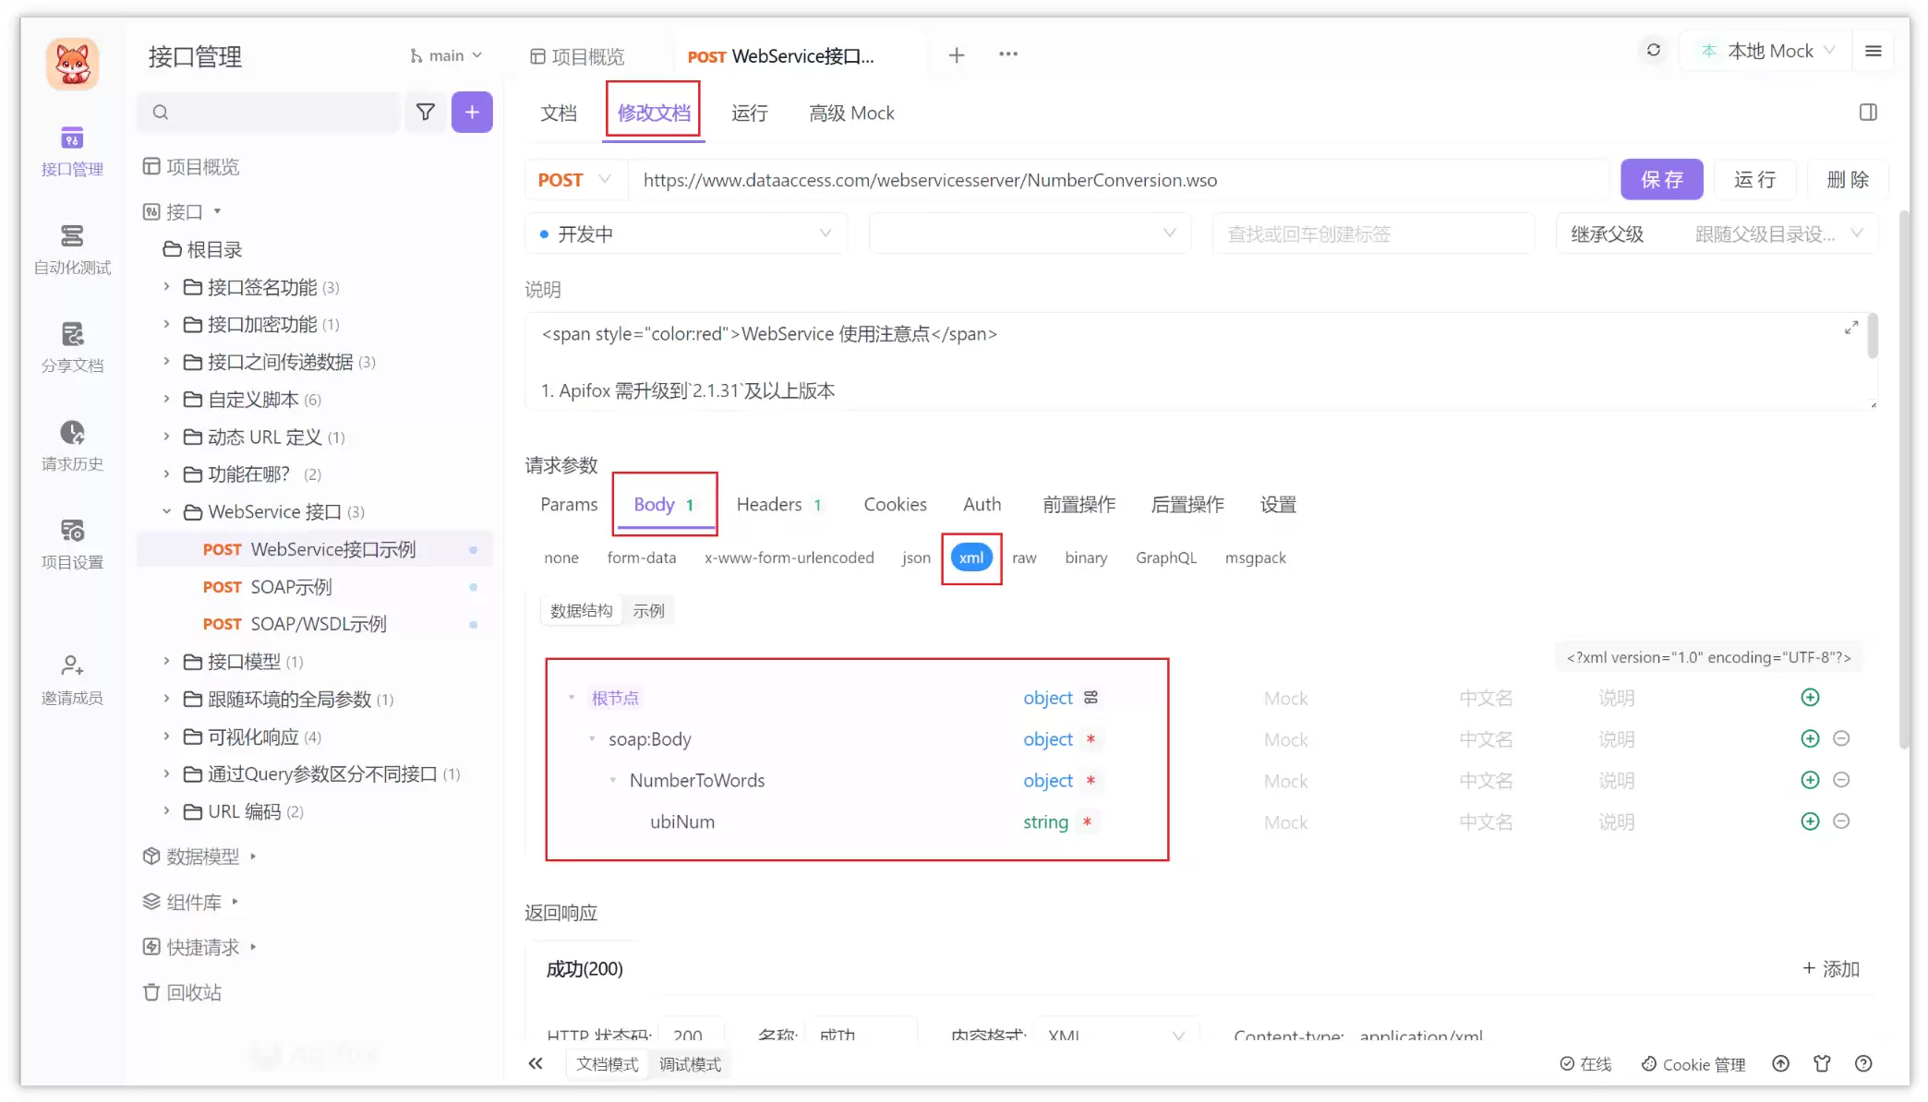Click the Apifox fox logo

point(72,64)
